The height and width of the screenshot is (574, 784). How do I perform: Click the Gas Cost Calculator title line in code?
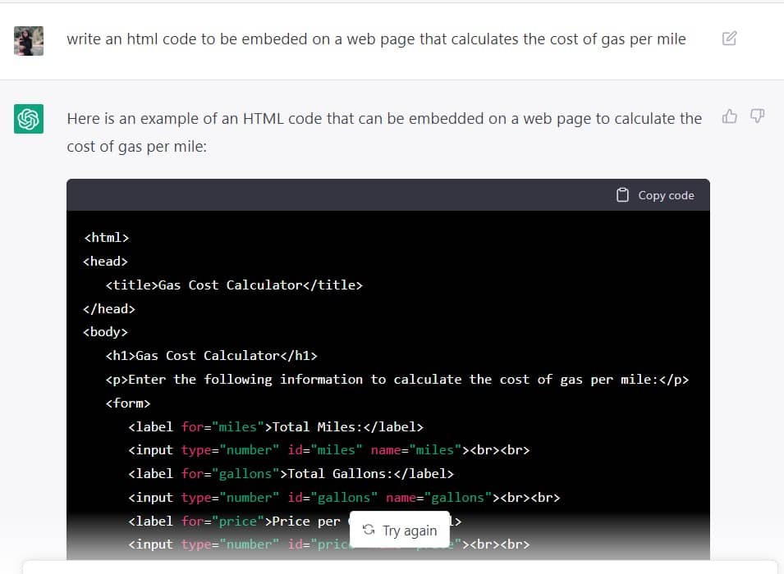(x=235, y=285)
